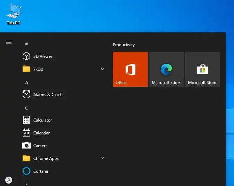Click the Cortana ring icon

tap(26, 171)
